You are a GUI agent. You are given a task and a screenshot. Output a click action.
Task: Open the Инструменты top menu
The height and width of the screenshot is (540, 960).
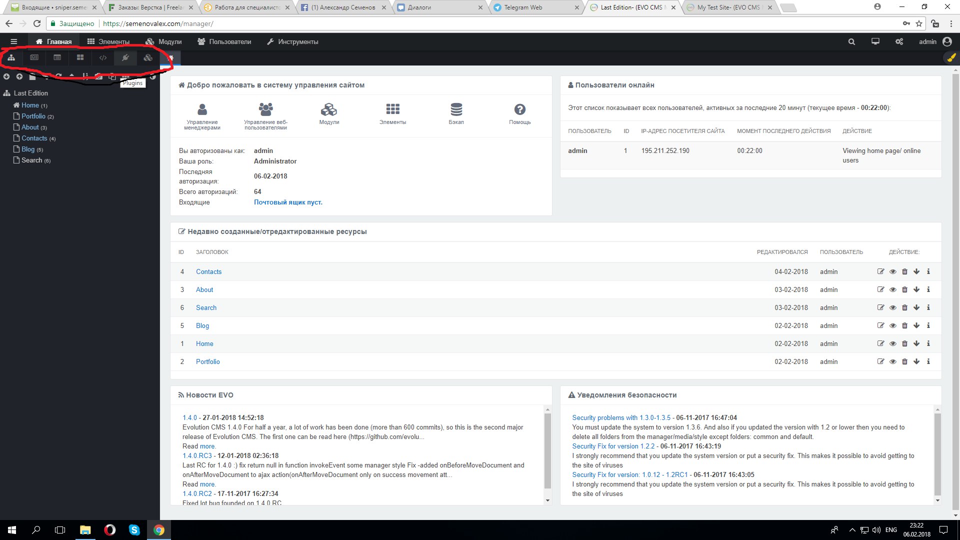[x=292, y=41]
